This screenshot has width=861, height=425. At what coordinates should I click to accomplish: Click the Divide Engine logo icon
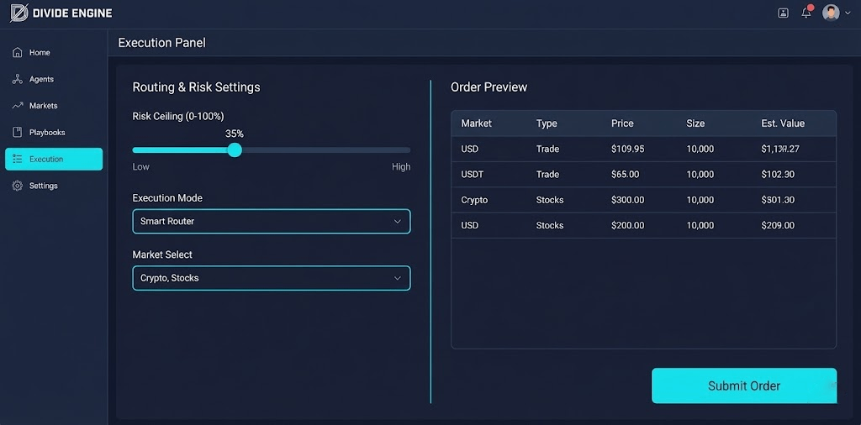(18, 13)
